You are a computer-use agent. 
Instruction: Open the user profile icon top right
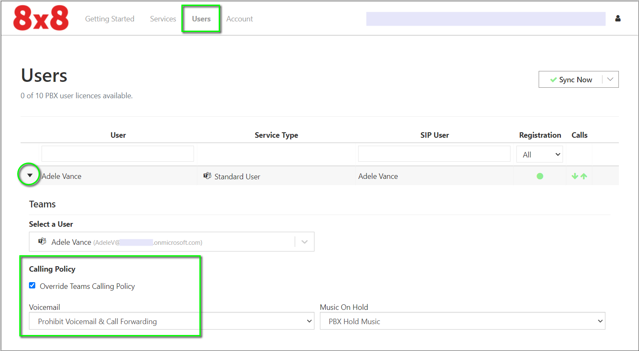pos(618,18)
